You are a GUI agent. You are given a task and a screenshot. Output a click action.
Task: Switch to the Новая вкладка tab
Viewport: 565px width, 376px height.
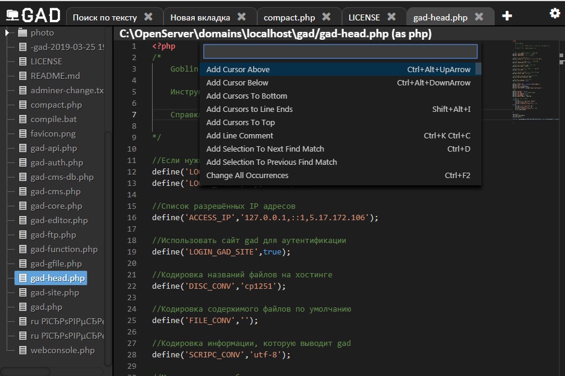[x=200, y=17]
